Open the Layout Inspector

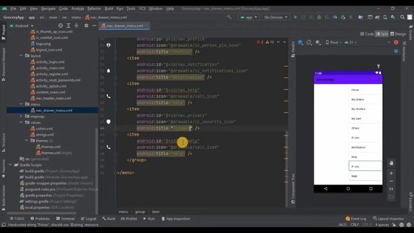[388, 219]
